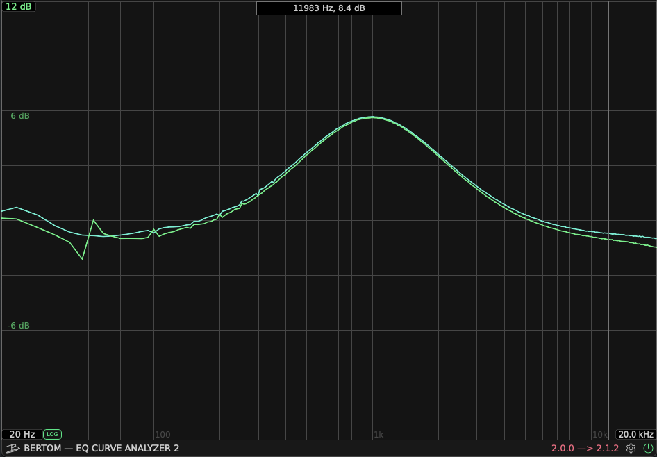Image resolution: width=657 pixels, height=457 pixels.
Task: Click the 10k frequency axis label
Action: tap(600, 434)
